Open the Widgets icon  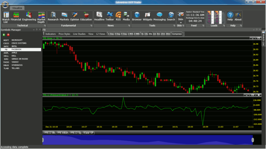[x=147, y=16]
